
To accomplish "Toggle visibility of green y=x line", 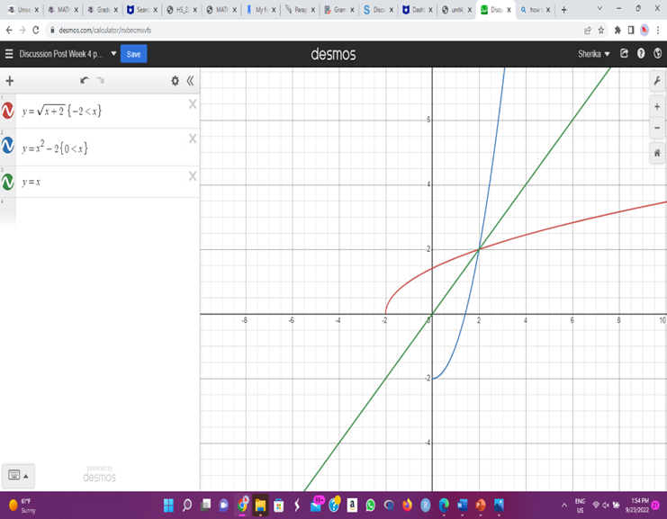I will click(8, 182).
